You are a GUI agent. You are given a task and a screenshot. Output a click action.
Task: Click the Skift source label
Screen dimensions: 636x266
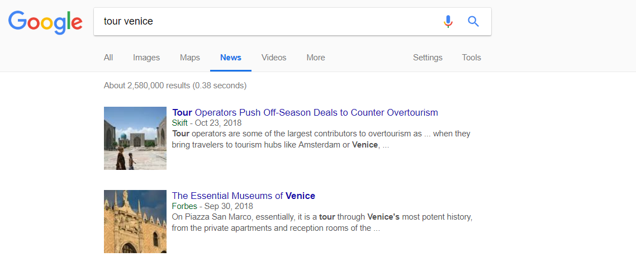[180, 123]
